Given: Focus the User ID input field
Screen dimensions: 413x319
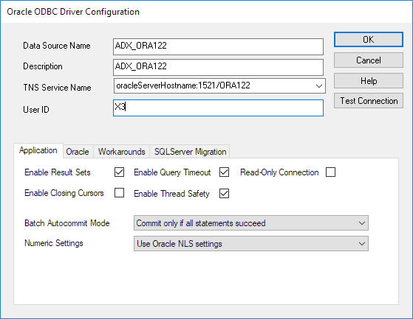Looking at the screenshot, I should [218, 108].
